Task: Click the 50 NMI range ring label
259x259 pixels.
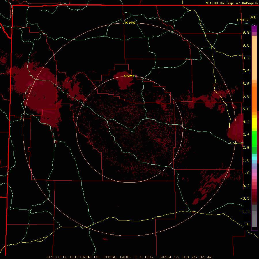Action: 129,76
